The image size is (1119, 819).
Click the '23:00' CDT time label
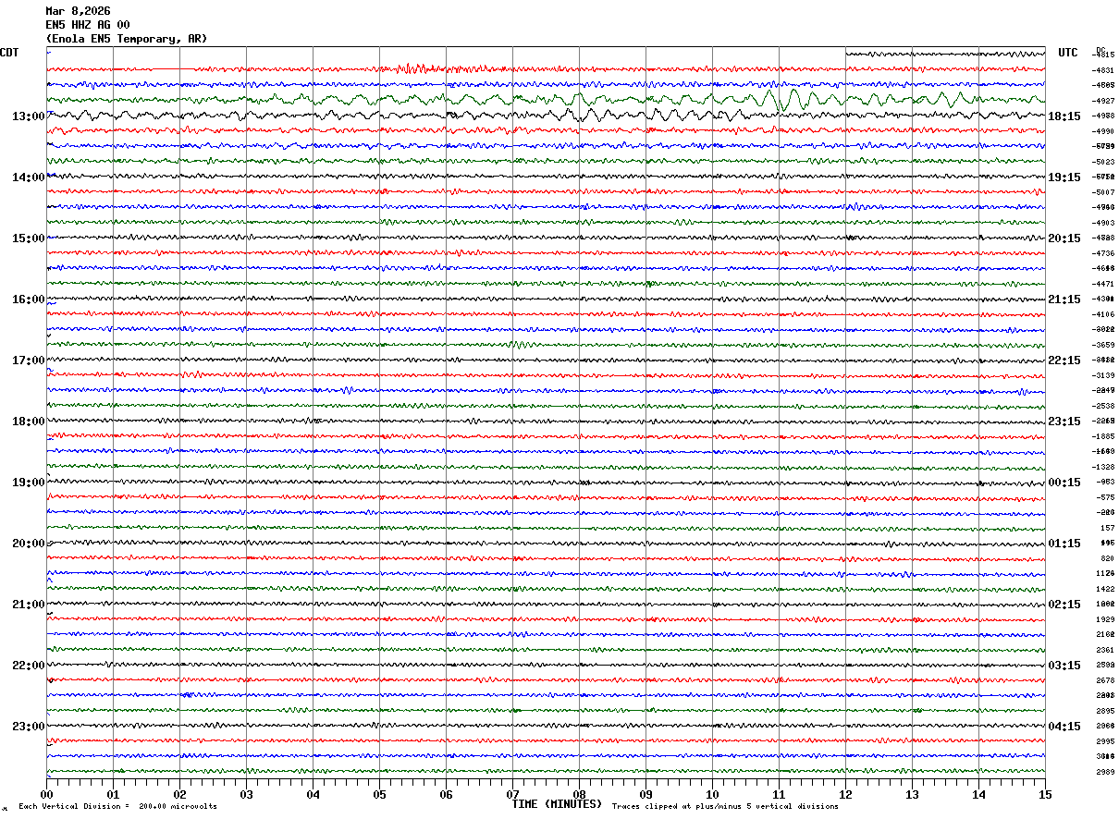29,727
